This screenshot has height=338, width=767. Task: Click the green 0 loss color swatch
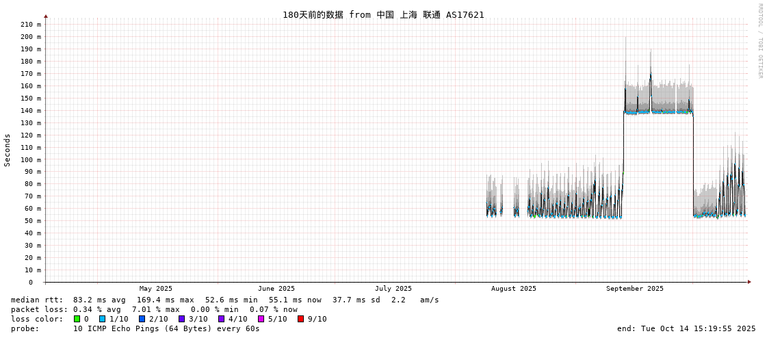click(77, 319)
